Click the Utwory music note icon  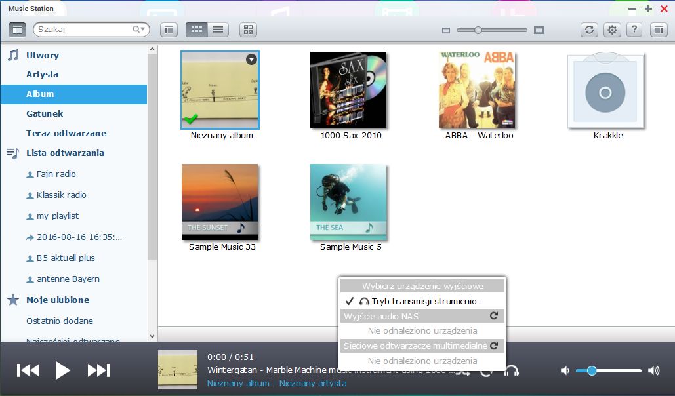(13, 54)
